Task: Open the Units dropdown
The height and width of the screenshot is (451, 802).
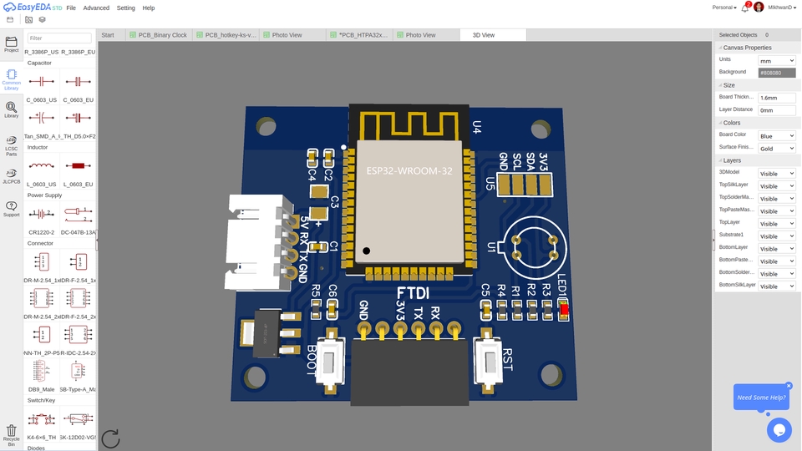Action: [x=776, y=60]
